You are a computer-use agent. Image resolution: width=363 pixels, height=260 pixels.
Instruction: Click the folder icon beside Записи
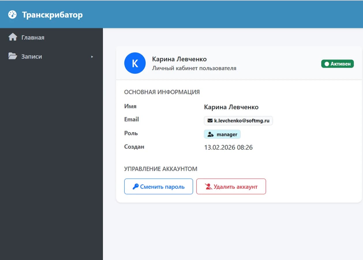point(13,56)
